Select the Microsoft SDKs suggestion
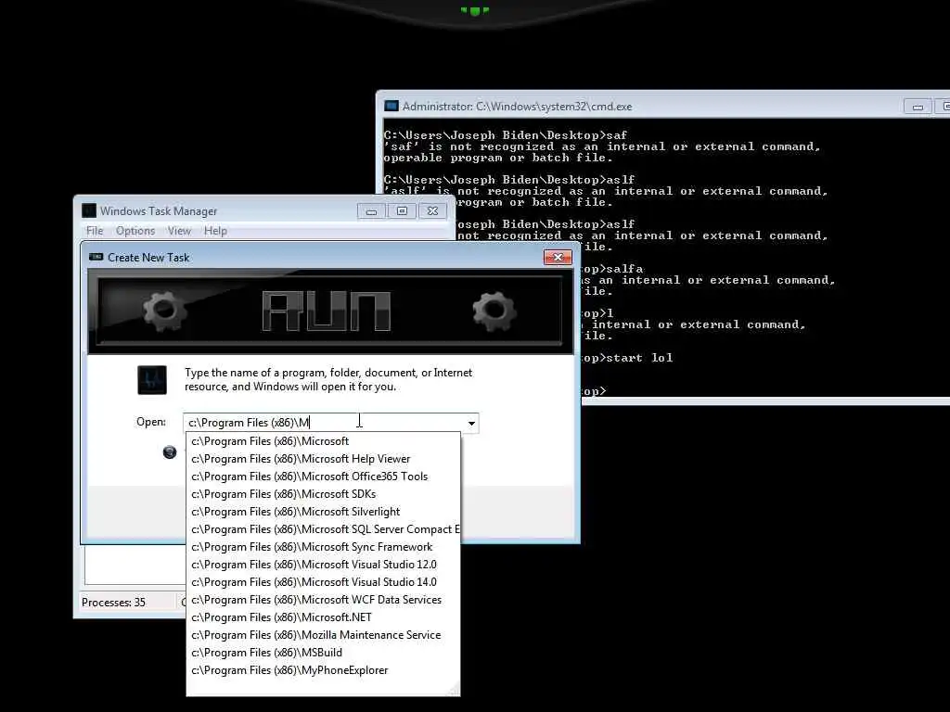This screenshot has height=712, width=950. click(324, 494)
